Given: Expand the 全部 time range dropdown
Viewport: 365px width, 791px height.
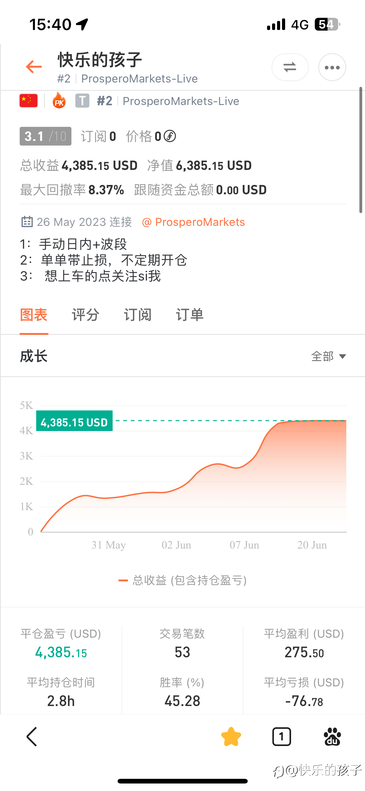Looking at the screenshot, I should coord(328,356).
